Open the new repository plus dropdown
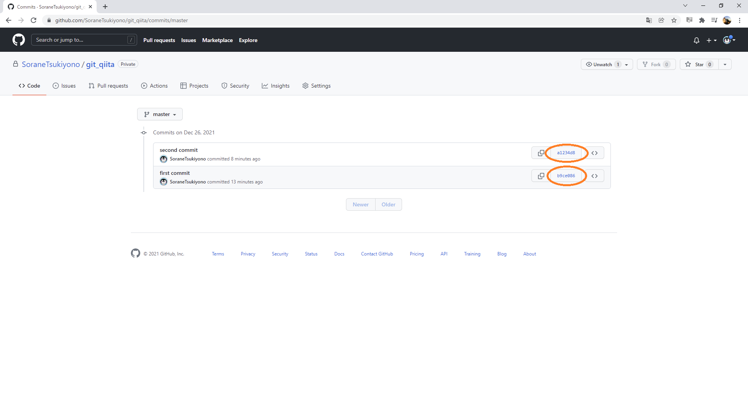This screenshot has width=748, height=405. pyautogui.click(x=711, y=40)
